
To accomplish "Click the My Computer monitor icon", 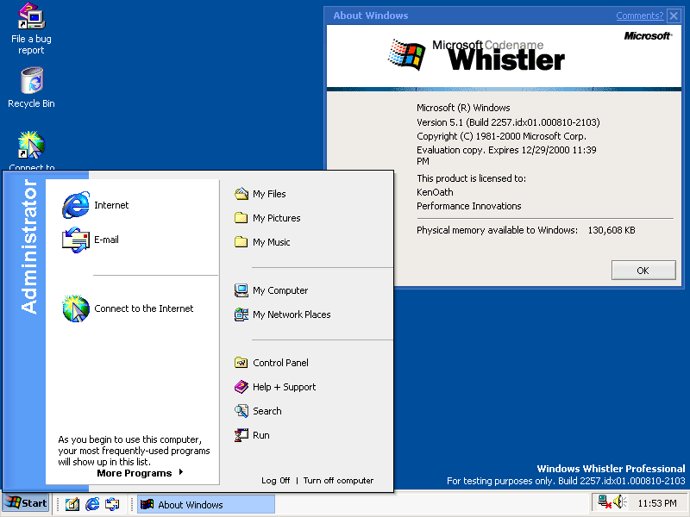I will point(241,290).
